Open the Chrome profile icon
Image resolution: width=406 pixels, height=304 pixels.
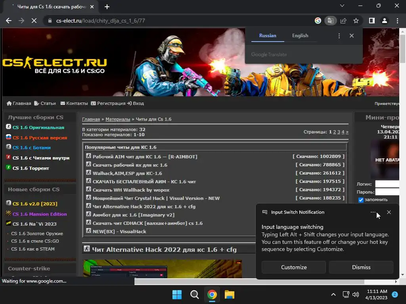[x=385, y=21]
